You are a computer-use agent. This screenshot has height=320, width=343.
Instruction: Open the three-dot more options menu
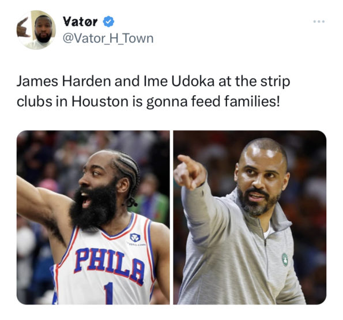(x=319, y=21)
